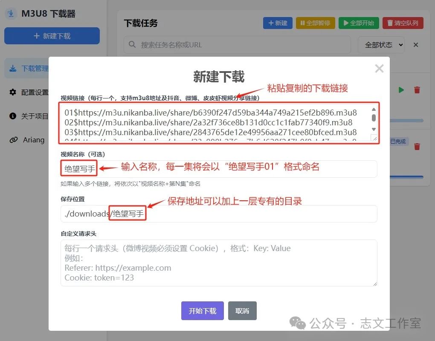Screen dimensions: 435x341
Task: Click inside the 视频链接 textarea
Action: tap(219, 123)
